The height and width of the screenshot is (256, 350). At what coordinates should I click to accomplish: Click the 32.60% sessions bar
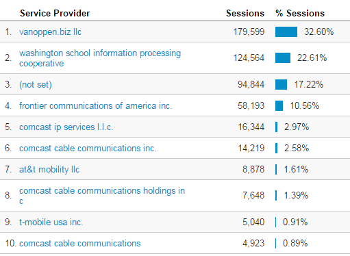coord(286,31)
